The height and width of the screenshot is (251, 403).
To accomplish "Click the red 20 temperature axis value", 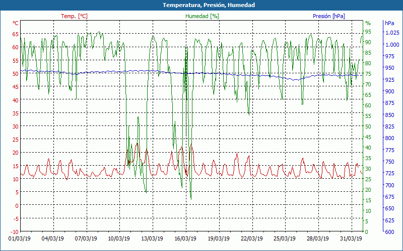I will [16, 153].
